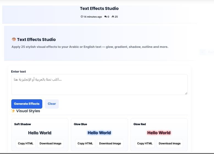Click the textarea resize handle corner

(x=186, y=93)
